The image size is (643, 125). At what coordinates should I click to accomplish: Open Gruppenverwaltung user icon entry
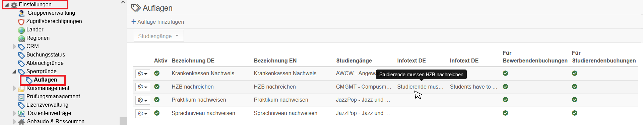[22, 13]
